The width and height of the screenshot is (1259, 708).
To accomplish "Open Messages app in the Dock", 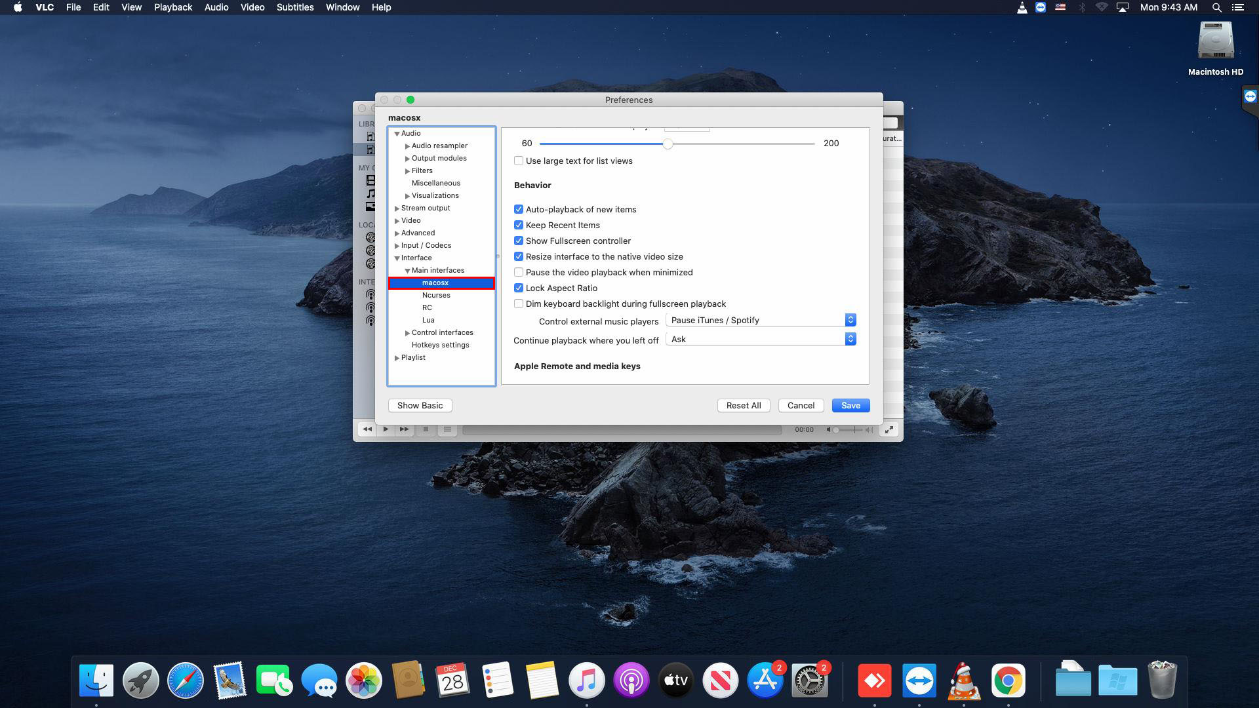I will point(319,681).
